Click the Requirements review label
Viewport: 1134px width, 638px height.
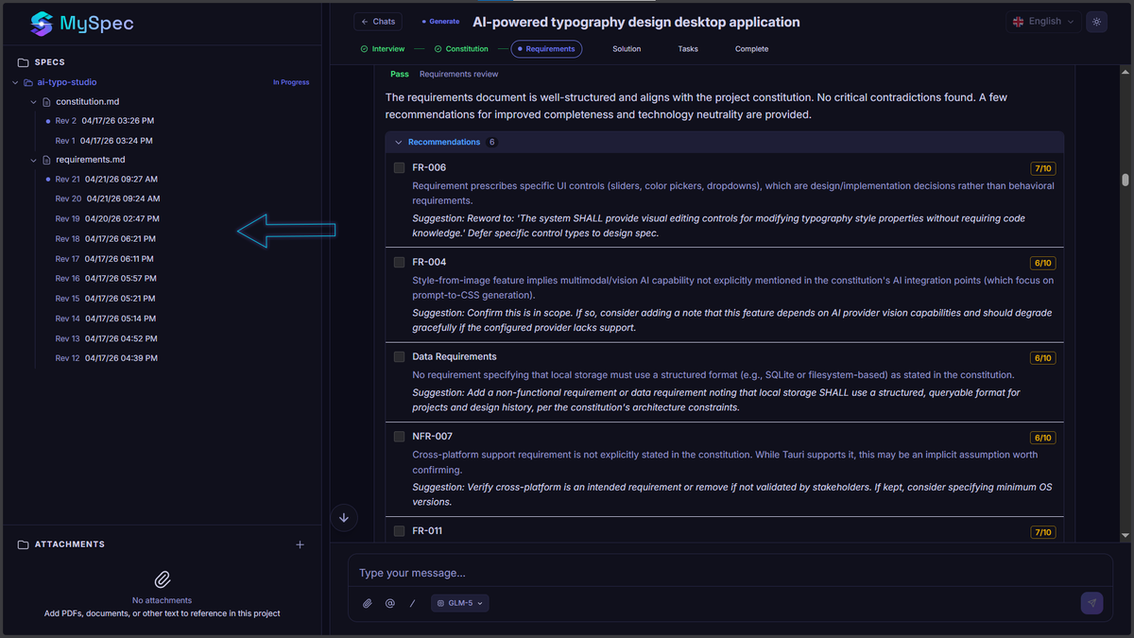(x=458, y=74)
